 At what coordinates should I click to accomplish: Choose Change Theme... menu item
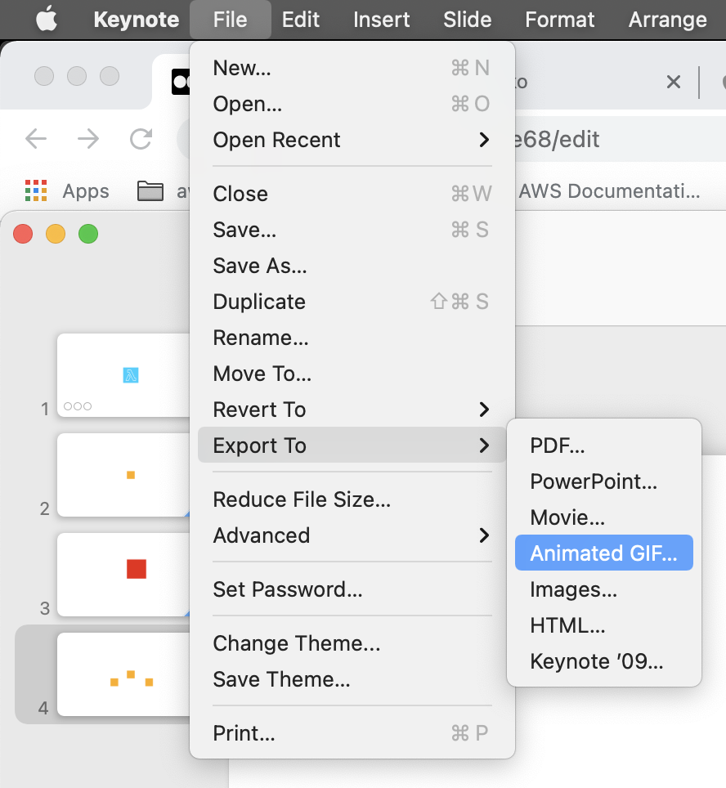pyautogui.click(x=352, y=644)
